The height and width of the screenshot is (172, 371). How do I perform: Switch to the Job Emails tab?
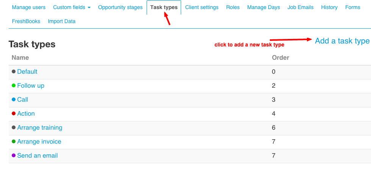coord(301,8)
